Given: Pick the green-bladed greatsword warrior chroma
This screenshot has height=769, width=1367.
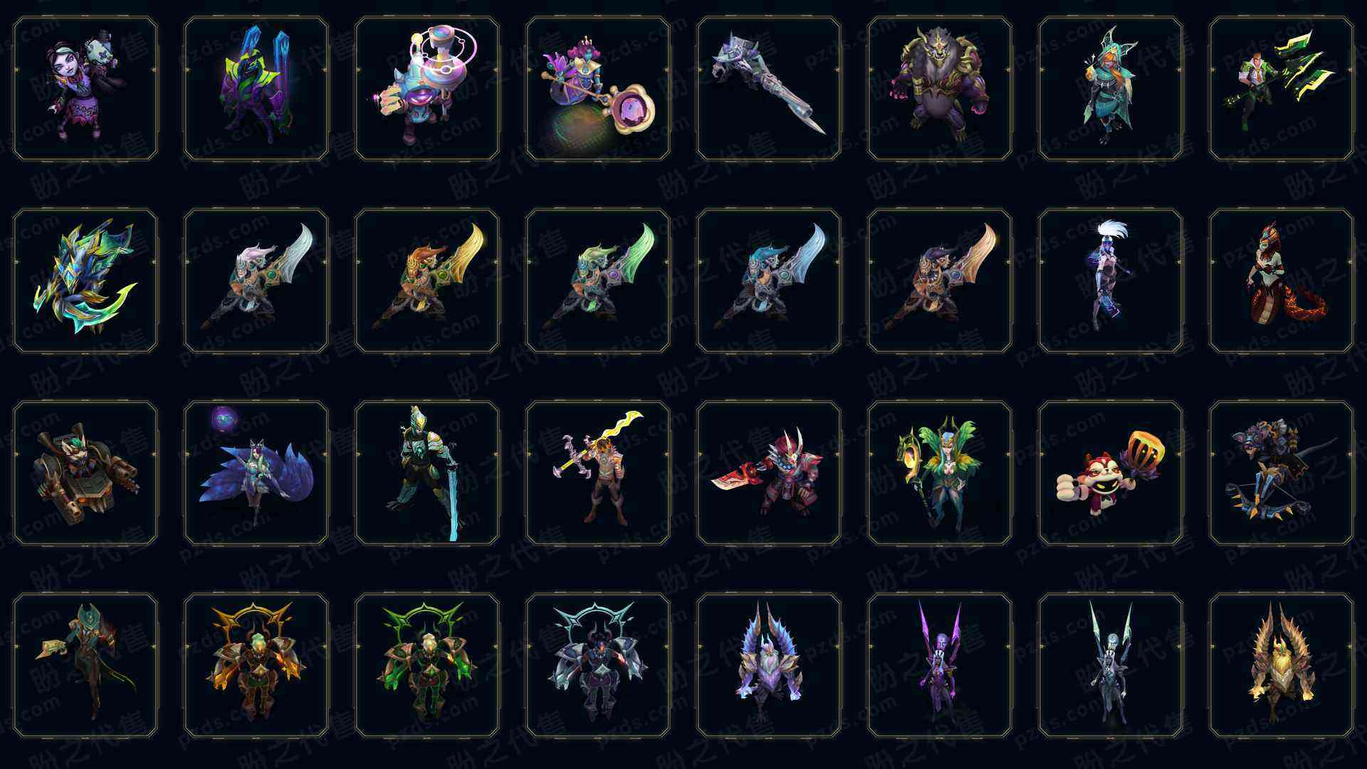Looking at the screenshot, I should pyautogui.click(x=598, y=281).
